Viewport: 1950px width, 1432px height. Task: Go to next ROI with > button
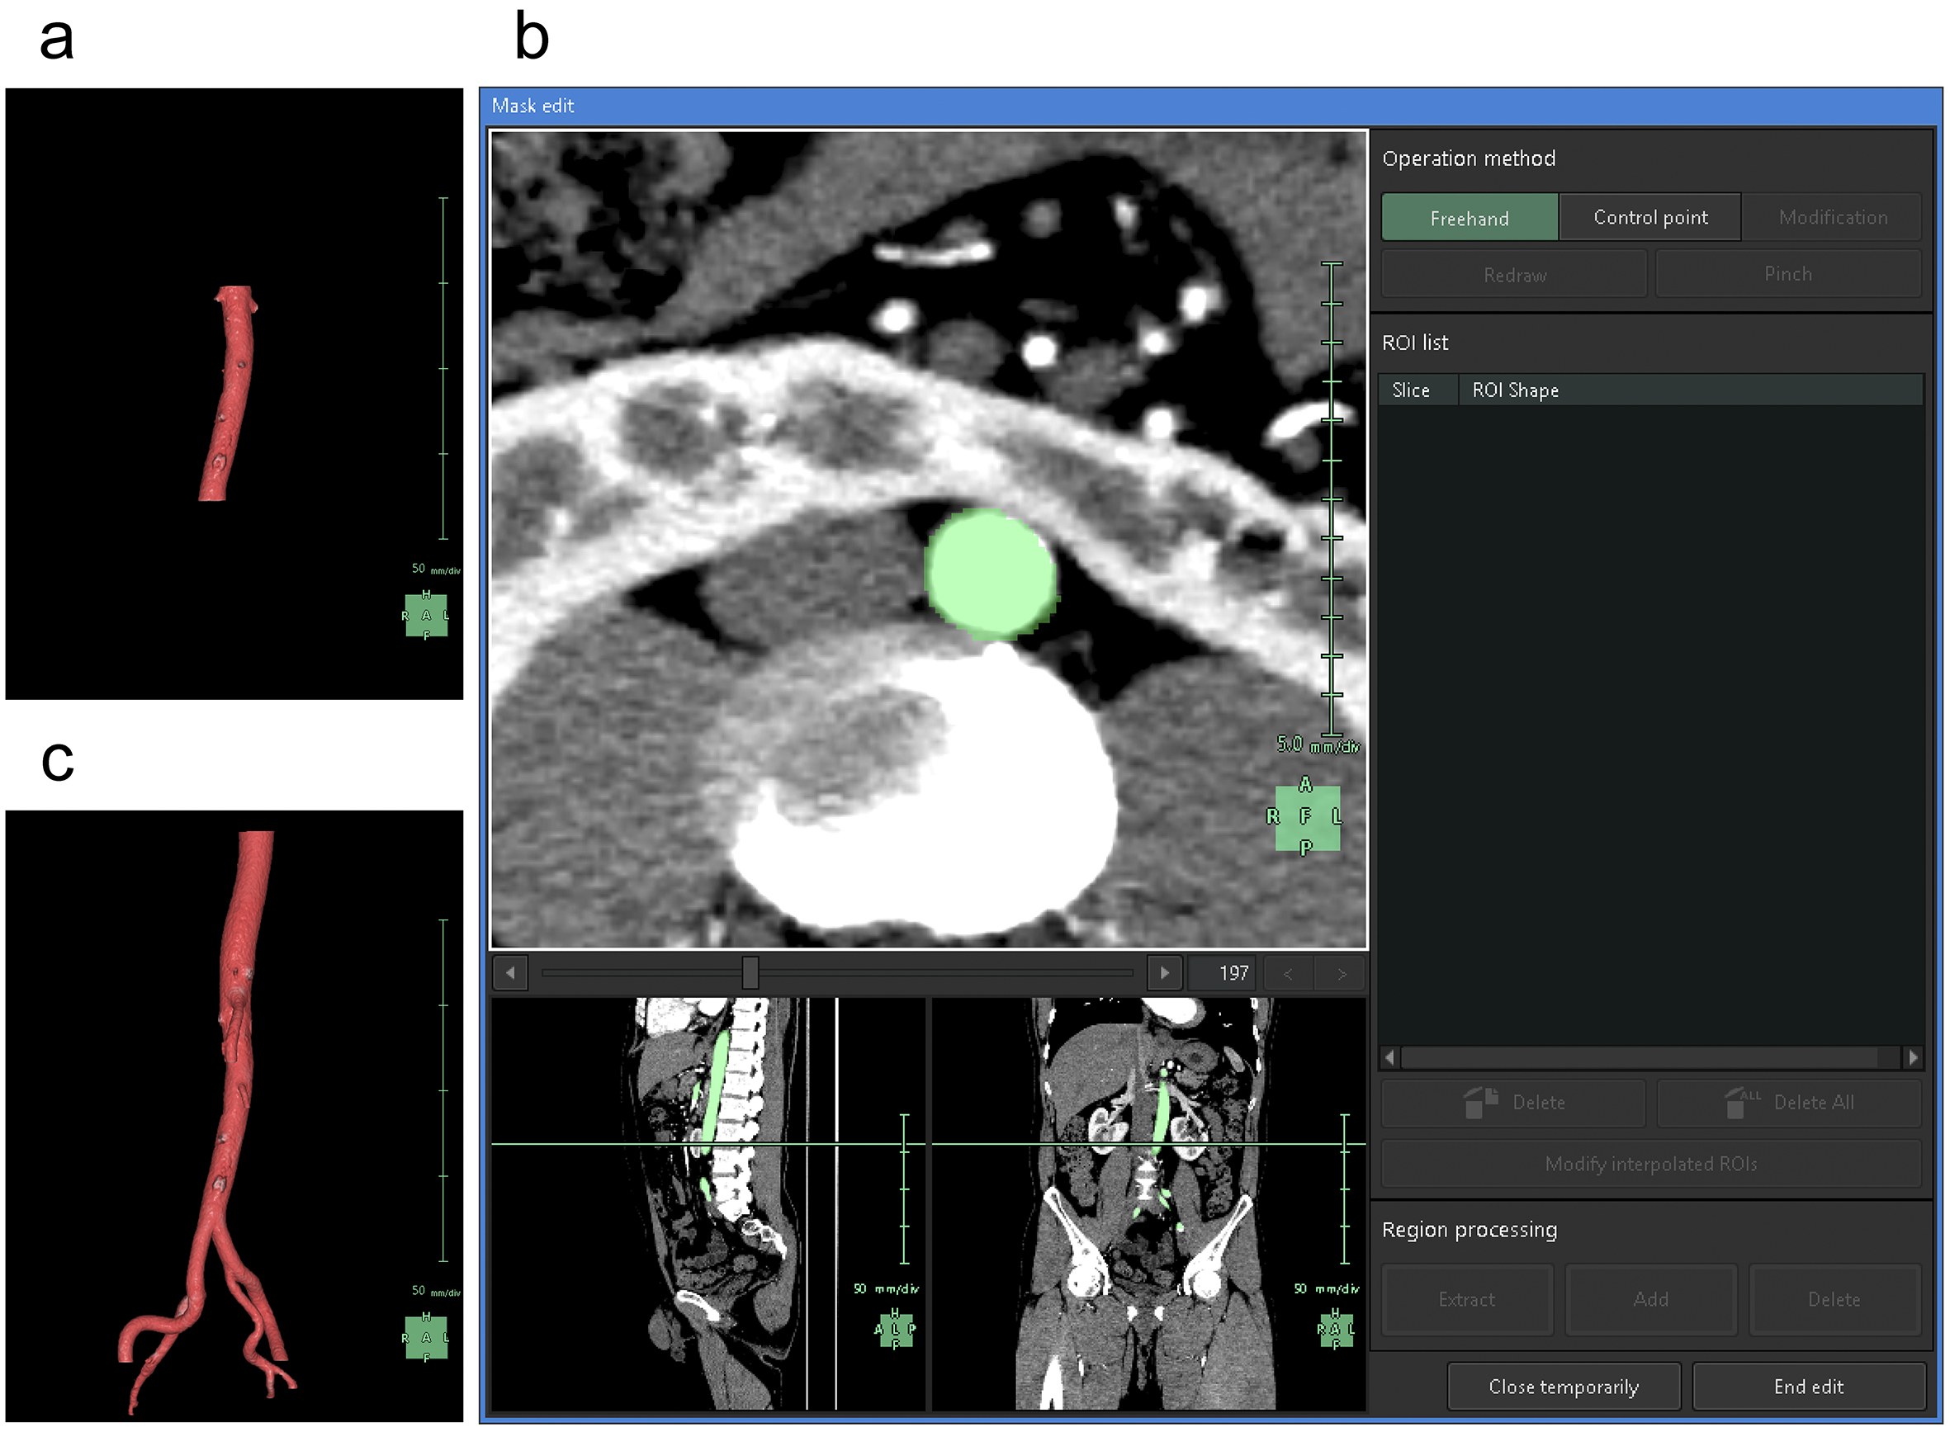(x=1341, y=973)
